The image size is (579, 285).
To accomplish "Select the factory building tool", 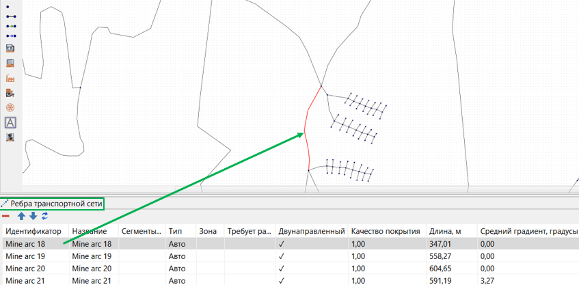I will (x=10, y=79).
